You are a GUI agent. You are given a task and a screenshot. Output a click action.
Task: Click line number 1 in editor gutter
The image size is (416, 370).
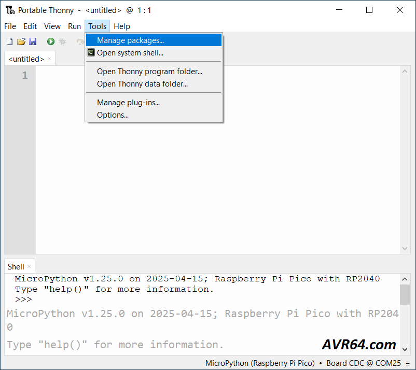click(25, 76)
